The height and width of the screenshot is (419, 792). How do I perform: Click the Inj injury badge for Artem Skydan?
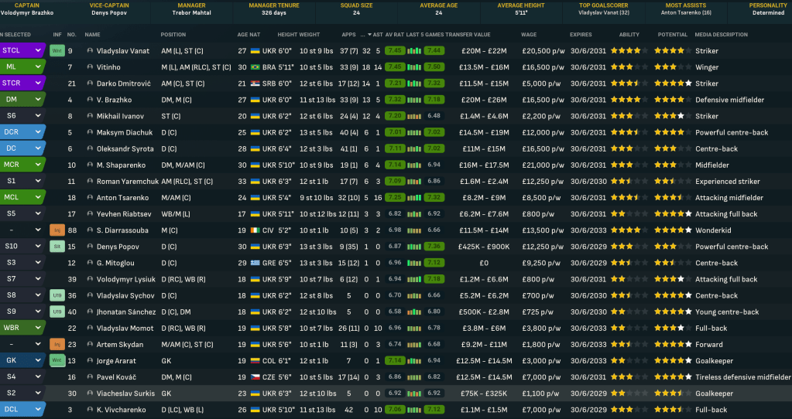point(57,345)
